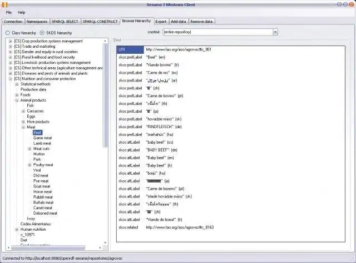Select Deboned meat tree item
The width and height of the screenshot is (356, 263).
46,214
